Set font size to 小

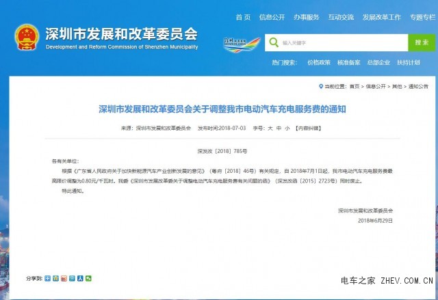(x=287, y=128)
